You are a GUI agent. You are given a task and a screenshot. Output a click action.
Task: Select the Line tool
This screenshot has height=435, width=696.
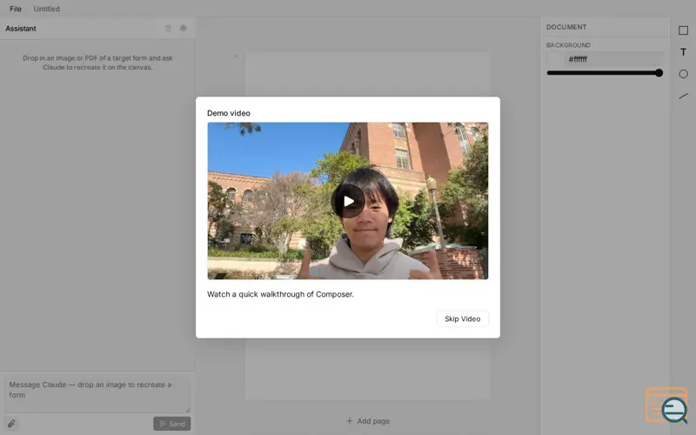683,96
